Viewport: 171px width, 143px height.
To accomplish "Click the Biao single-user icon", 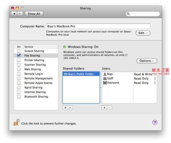I will coord(105,74).
